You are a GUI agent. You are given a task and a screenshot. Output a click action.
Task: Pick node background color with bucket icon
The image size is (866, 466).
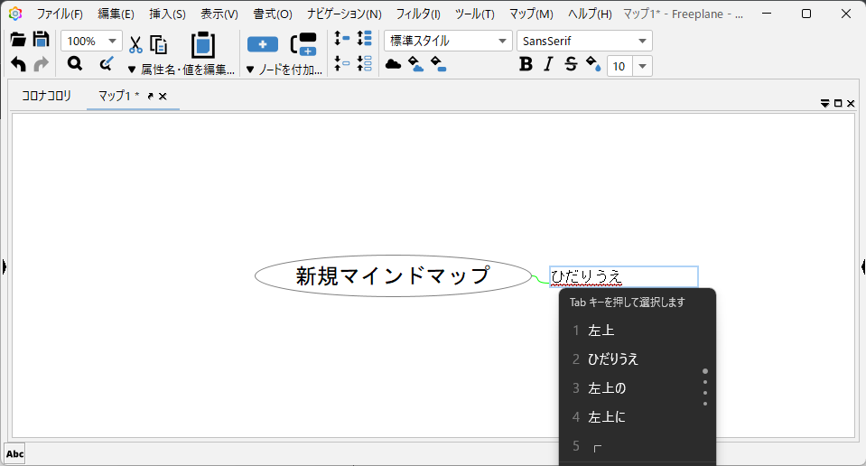439,64
